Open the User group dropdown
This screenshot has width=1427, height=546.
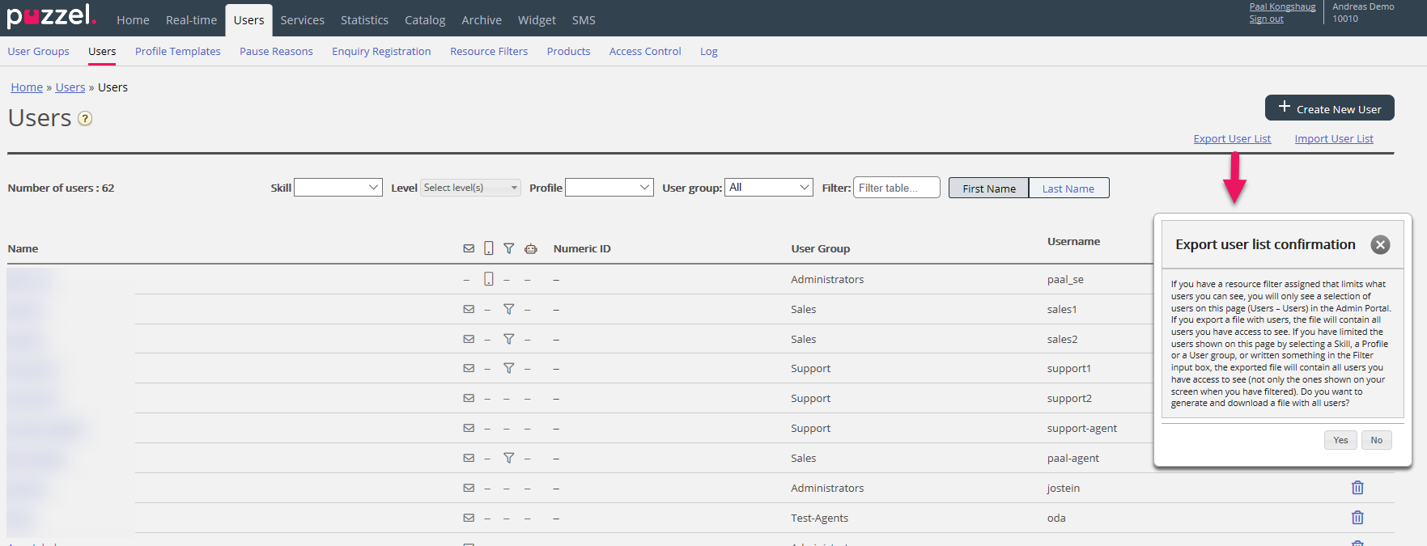click(768, 188)
